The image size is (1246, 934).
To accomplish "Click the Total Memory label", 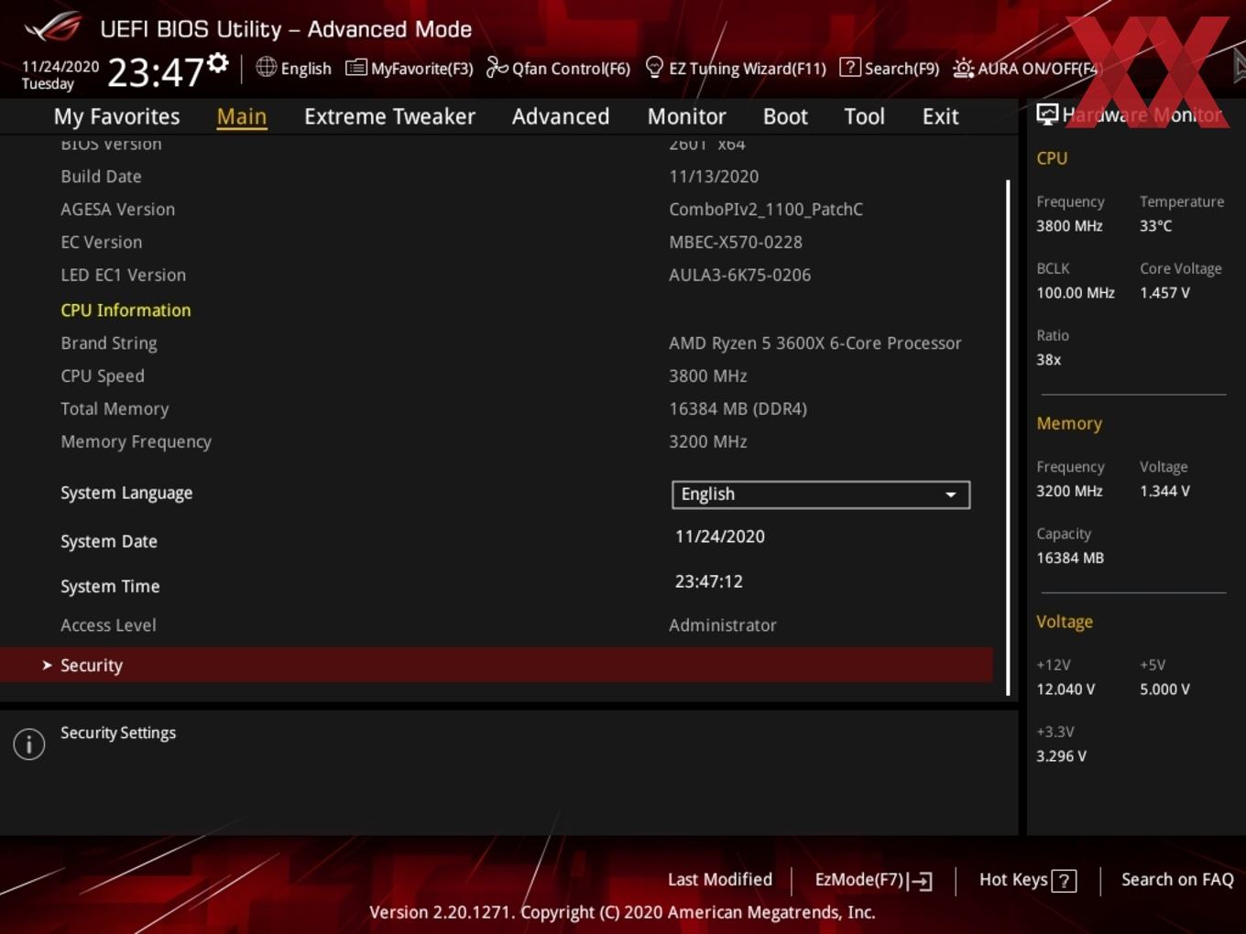I will (115, 408).
